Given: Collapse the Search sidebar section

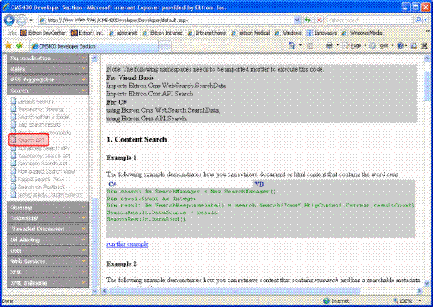Looking at the screenshot, I should 48,91.
